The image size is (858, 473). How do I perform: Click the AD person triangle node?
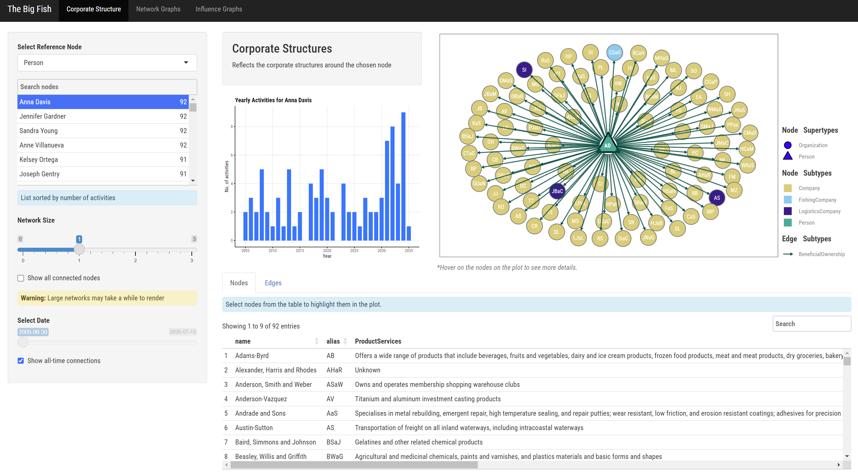tap(608, 145)
